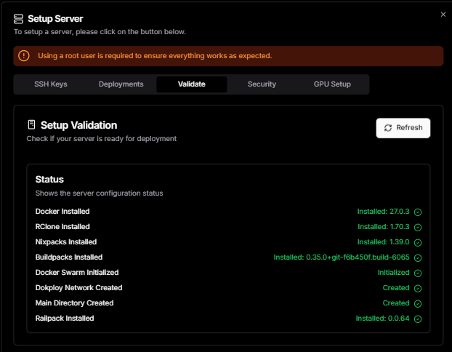This screenshot has height=352, width=452.
Task: Click the checkmark icon for RClone Installed
Action: (x=418, y=227)
